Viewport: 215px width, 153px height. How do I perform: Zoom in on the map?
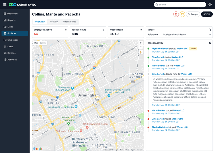(x=140, y=43)
